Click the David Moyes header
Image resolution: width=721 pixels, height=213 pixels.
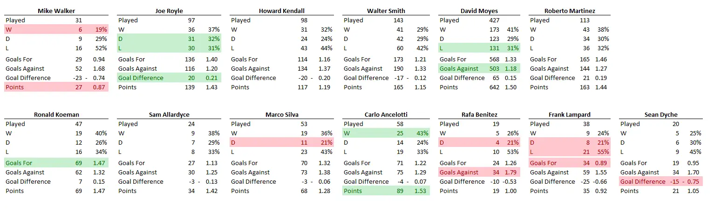(x=479, y=11)
